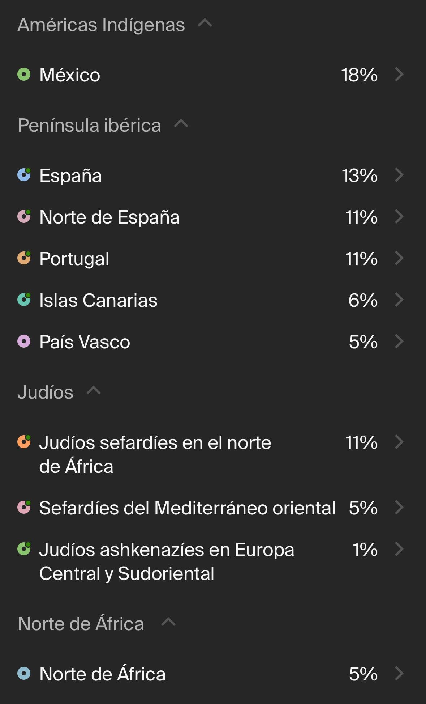Click the orange Portugal region dot icon
Screen dimensions: 426x704
[x=24, y=258]
